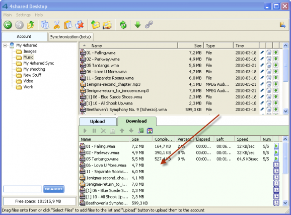Sort file list by Size column
Viewport: 291px width, 215px height.
191,45
